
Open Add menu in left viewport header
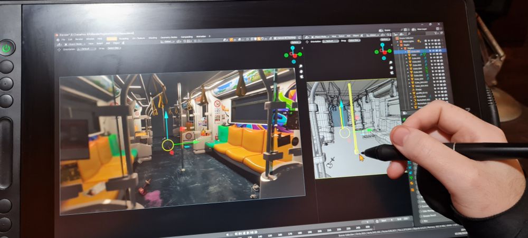click(108, 43)
